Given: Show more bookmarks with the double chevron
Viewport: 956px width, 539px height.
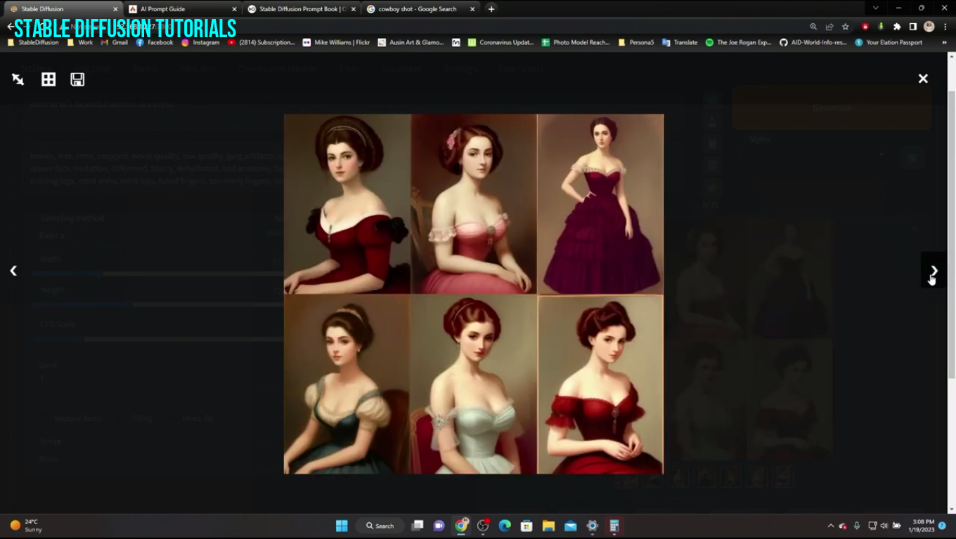Looking at the screenshot, I should click(x=944, y=42).
